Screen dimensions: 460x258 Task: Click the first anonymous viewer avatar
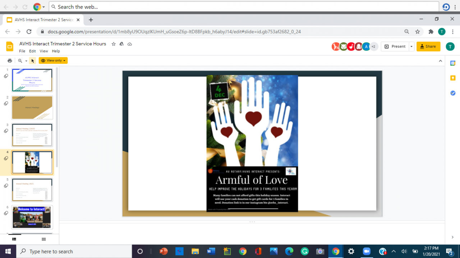pyautogui.click(x=336, y=47)
